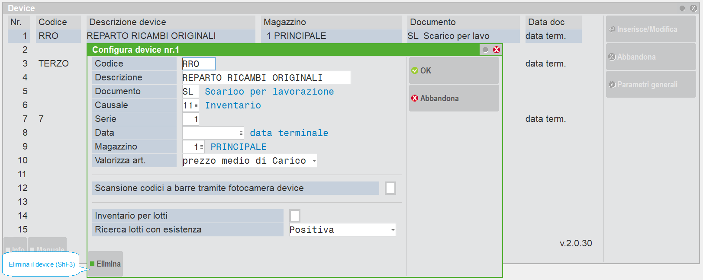
Task: Open the Magazzino lookup list icon
Action: pyautogui.click(x=201, y=147)
